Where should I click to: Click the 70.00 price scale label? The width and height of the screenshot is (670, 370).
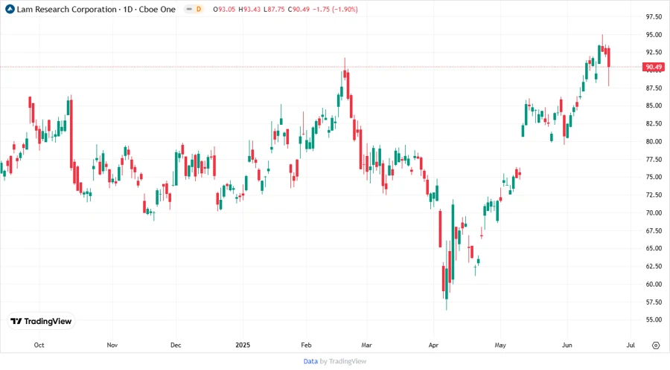654,212
